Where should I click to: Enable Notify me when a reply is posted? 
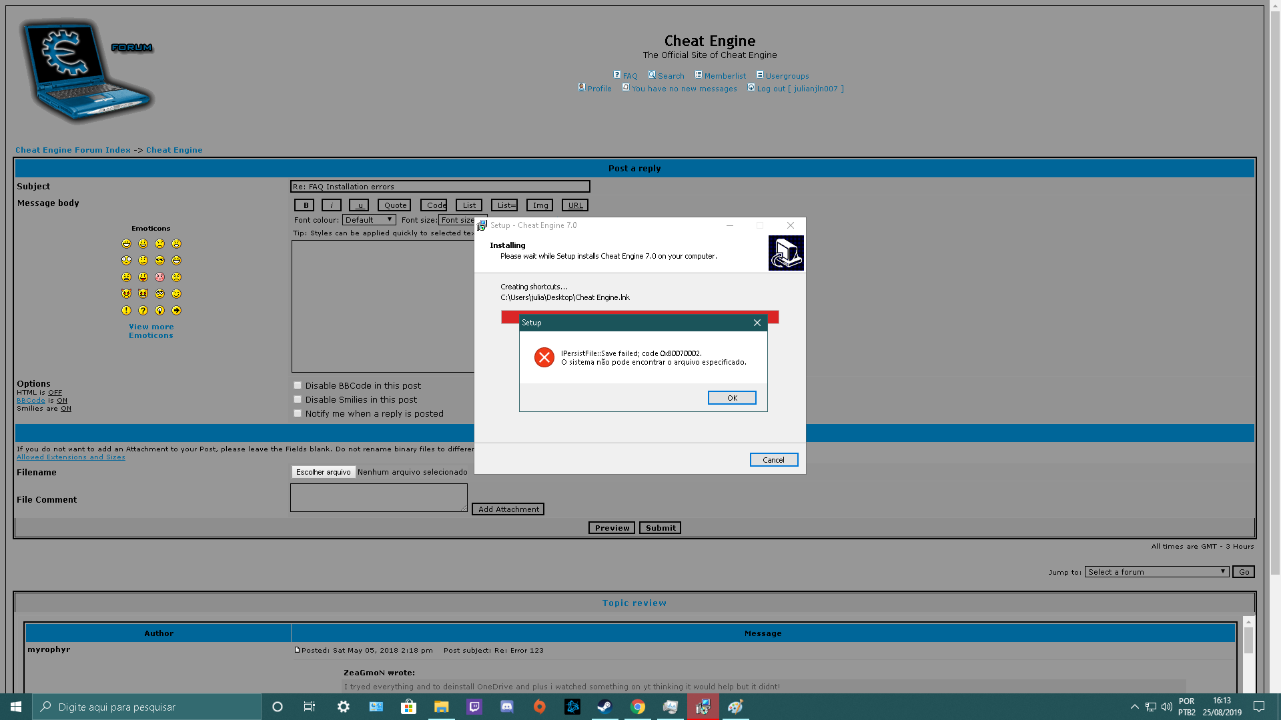296,413
